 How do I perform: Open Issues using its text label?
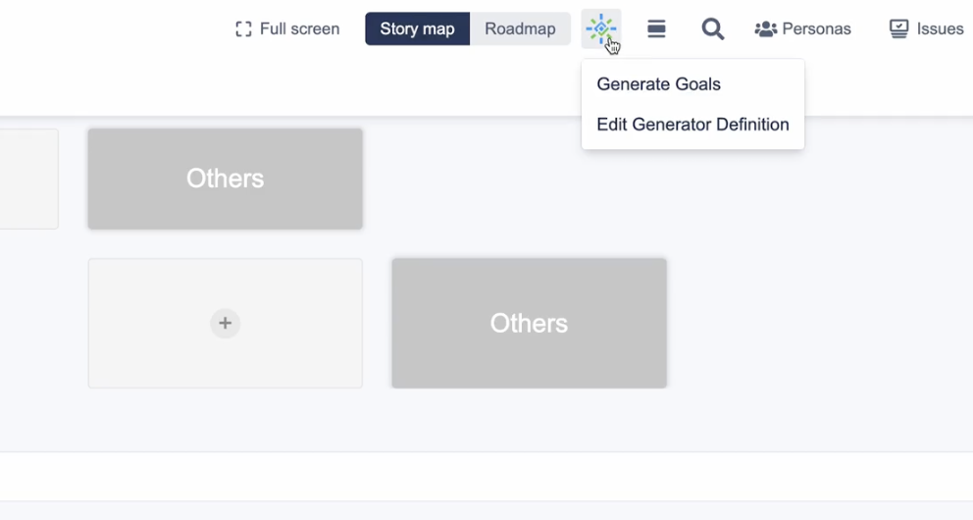[x=940, y=29]
